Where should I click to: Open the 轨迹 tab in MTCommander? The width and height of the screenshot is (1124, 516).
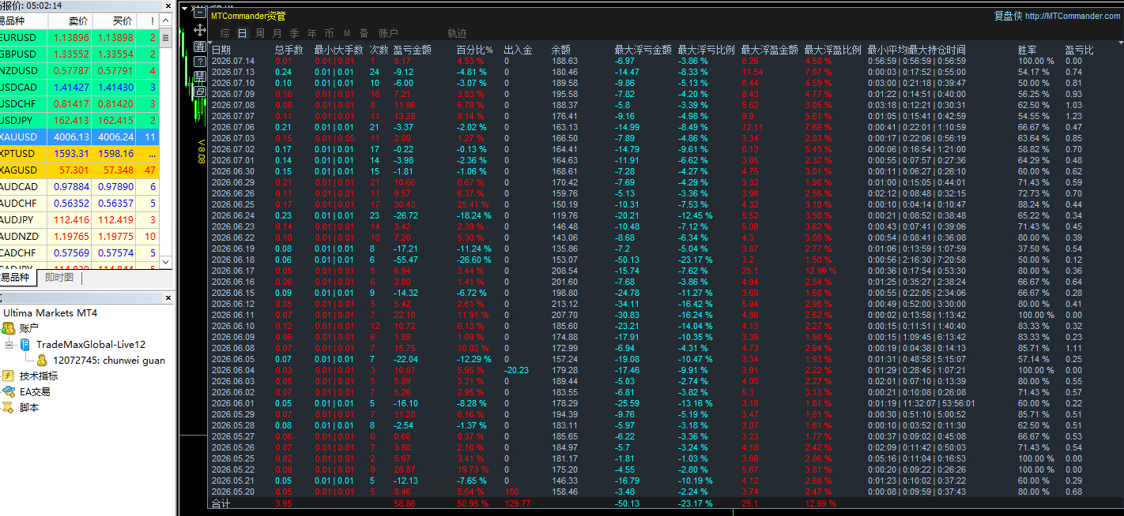(457, 33)
